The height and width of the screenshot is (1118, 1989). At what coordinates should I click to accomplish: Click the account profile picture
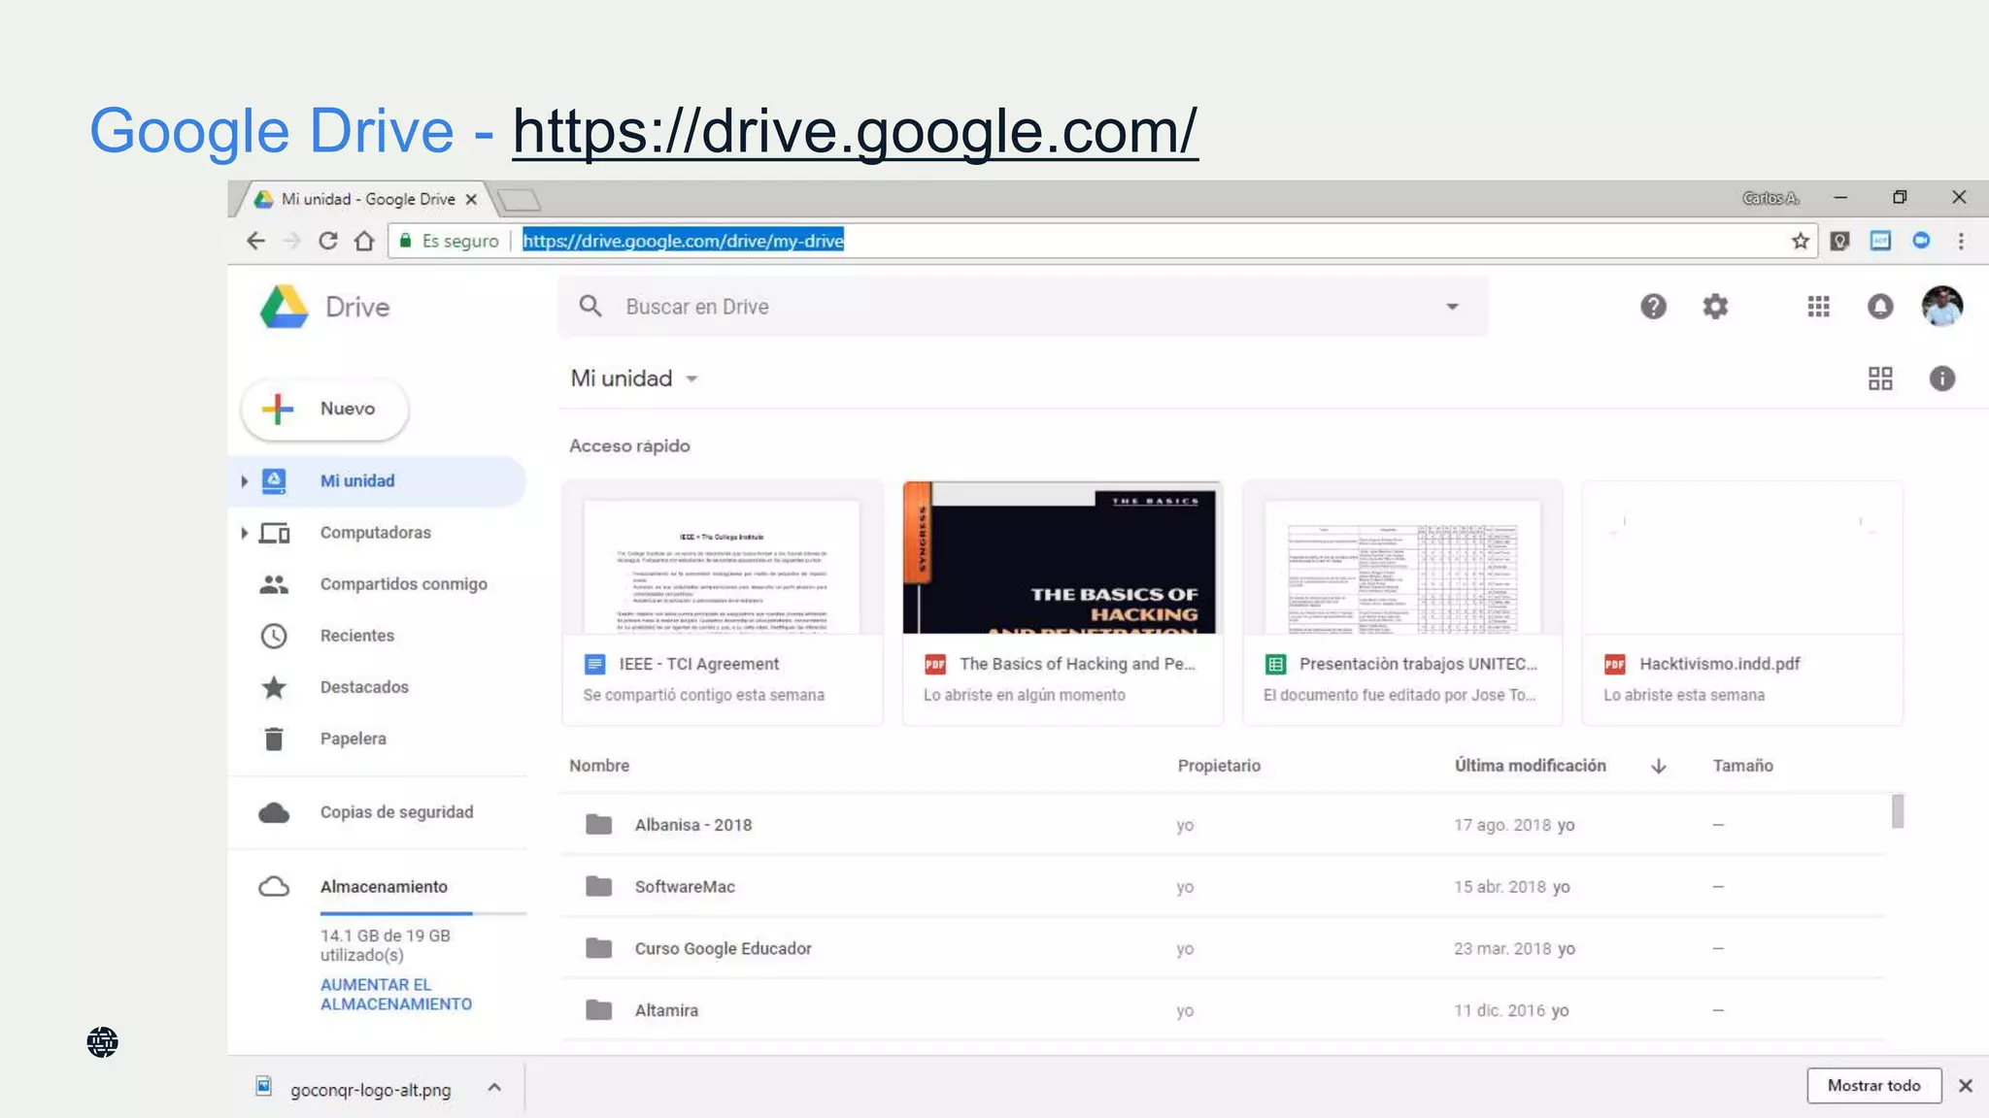(x=1942, y=306)
